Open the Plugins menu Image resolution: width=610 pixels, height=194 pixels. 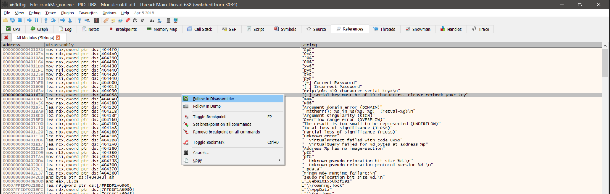[x=67, y=13]
